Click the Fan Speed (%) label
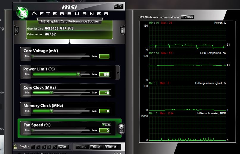240x154 pixels. pos(37,125)
